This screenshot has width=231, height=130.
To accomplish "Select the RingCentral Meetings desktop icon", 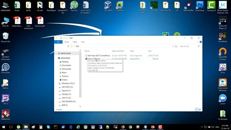I will pos(223,85).
